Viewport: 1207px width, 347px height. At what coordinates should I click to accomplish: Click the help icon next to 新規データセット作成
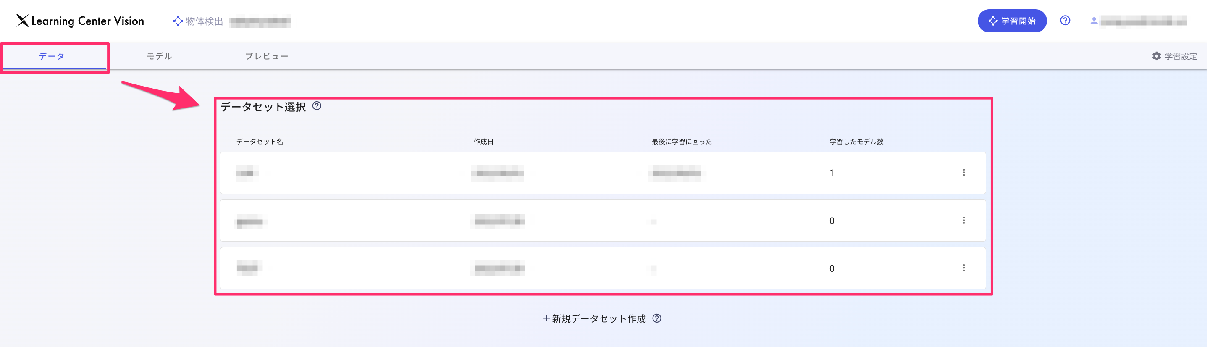[x=657, y=318]
